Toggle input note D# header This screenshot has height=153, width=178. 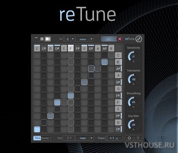pos(57,48)
